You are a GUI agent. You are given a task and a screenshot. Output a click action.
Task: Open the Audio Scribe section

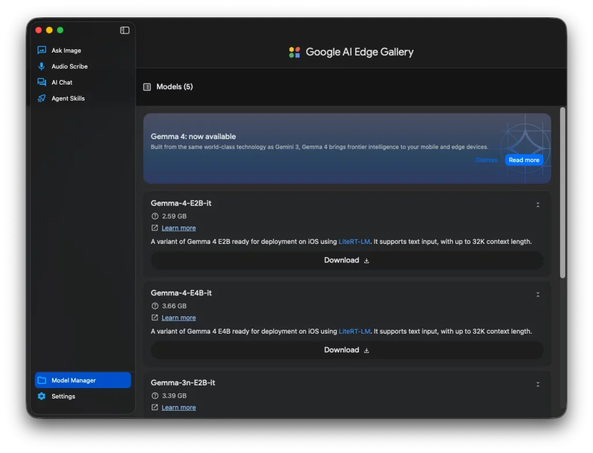[x=83, y=66]
